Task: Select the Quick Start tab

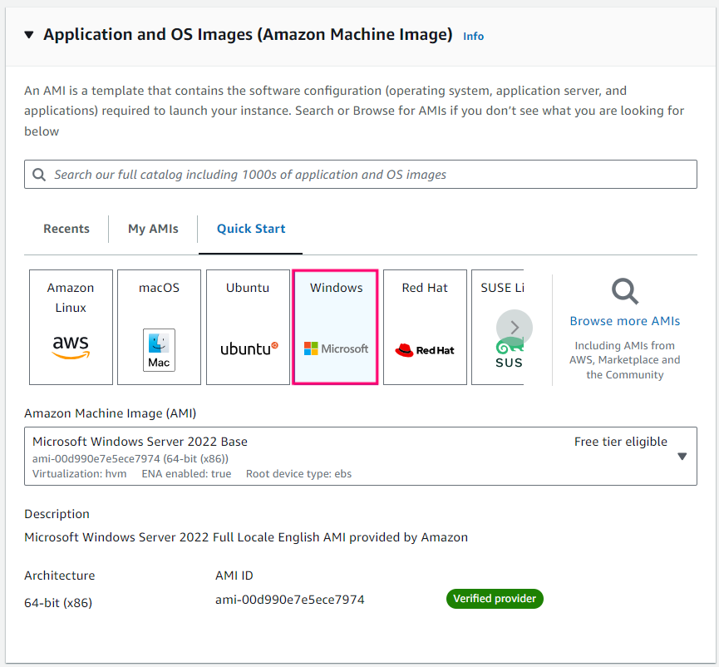Action: 251,229
